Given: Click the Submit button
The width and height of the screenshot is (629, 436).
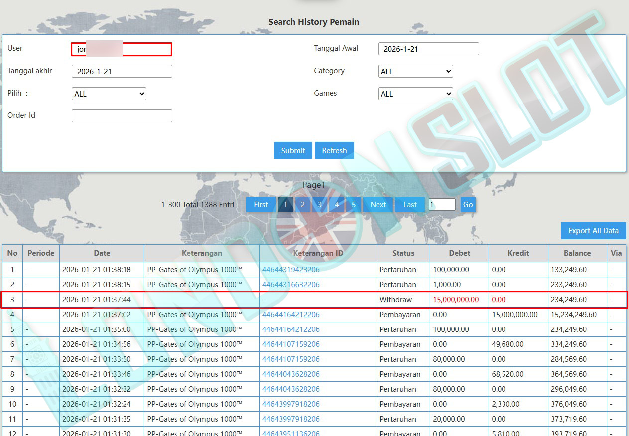Looking at the screenshot, I should (x=293, y=151).
